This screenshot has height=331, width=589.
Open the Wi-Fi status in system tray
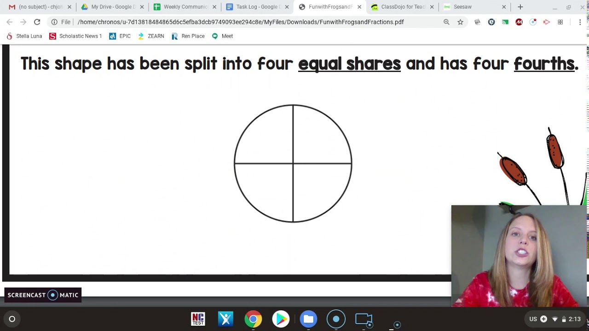[x=555, y=319]
